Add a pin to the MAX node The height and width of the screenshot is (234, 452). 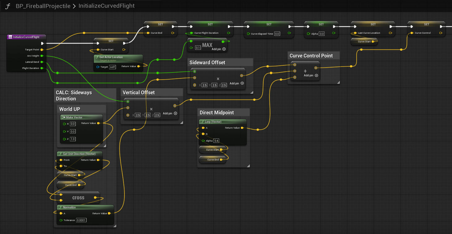point(219,49)
